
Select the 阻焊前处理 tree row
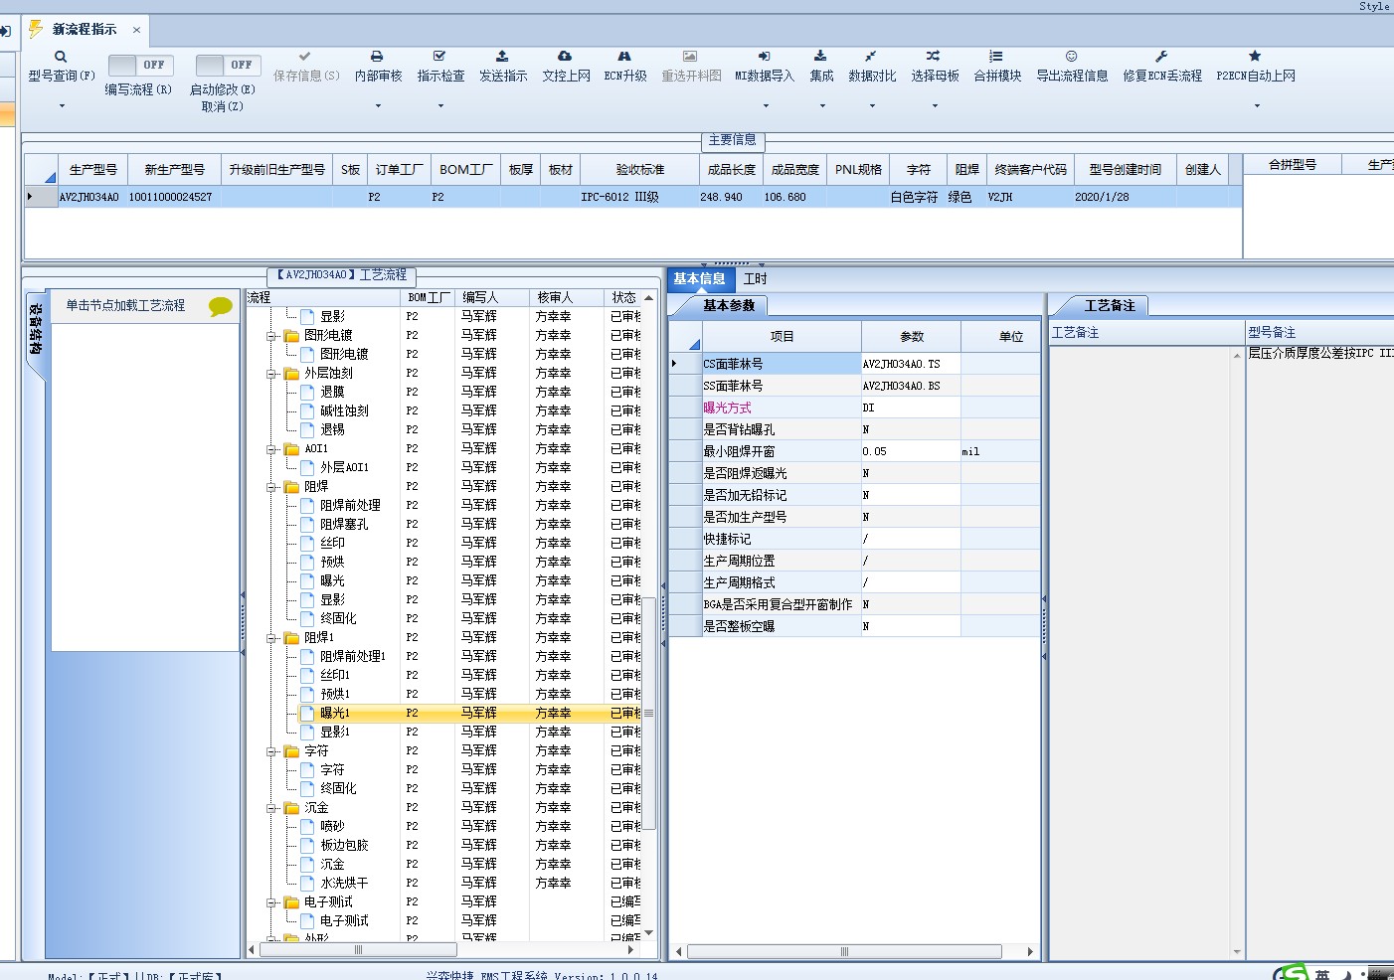349,506
